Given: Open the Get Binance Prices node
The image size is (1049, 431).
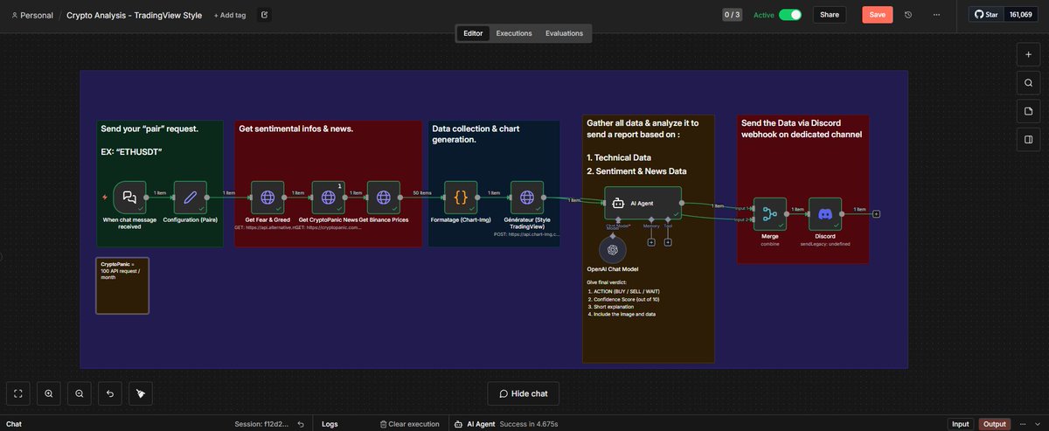Looking at the screenshot, I should pyautogui.click(x=383, y=197).
